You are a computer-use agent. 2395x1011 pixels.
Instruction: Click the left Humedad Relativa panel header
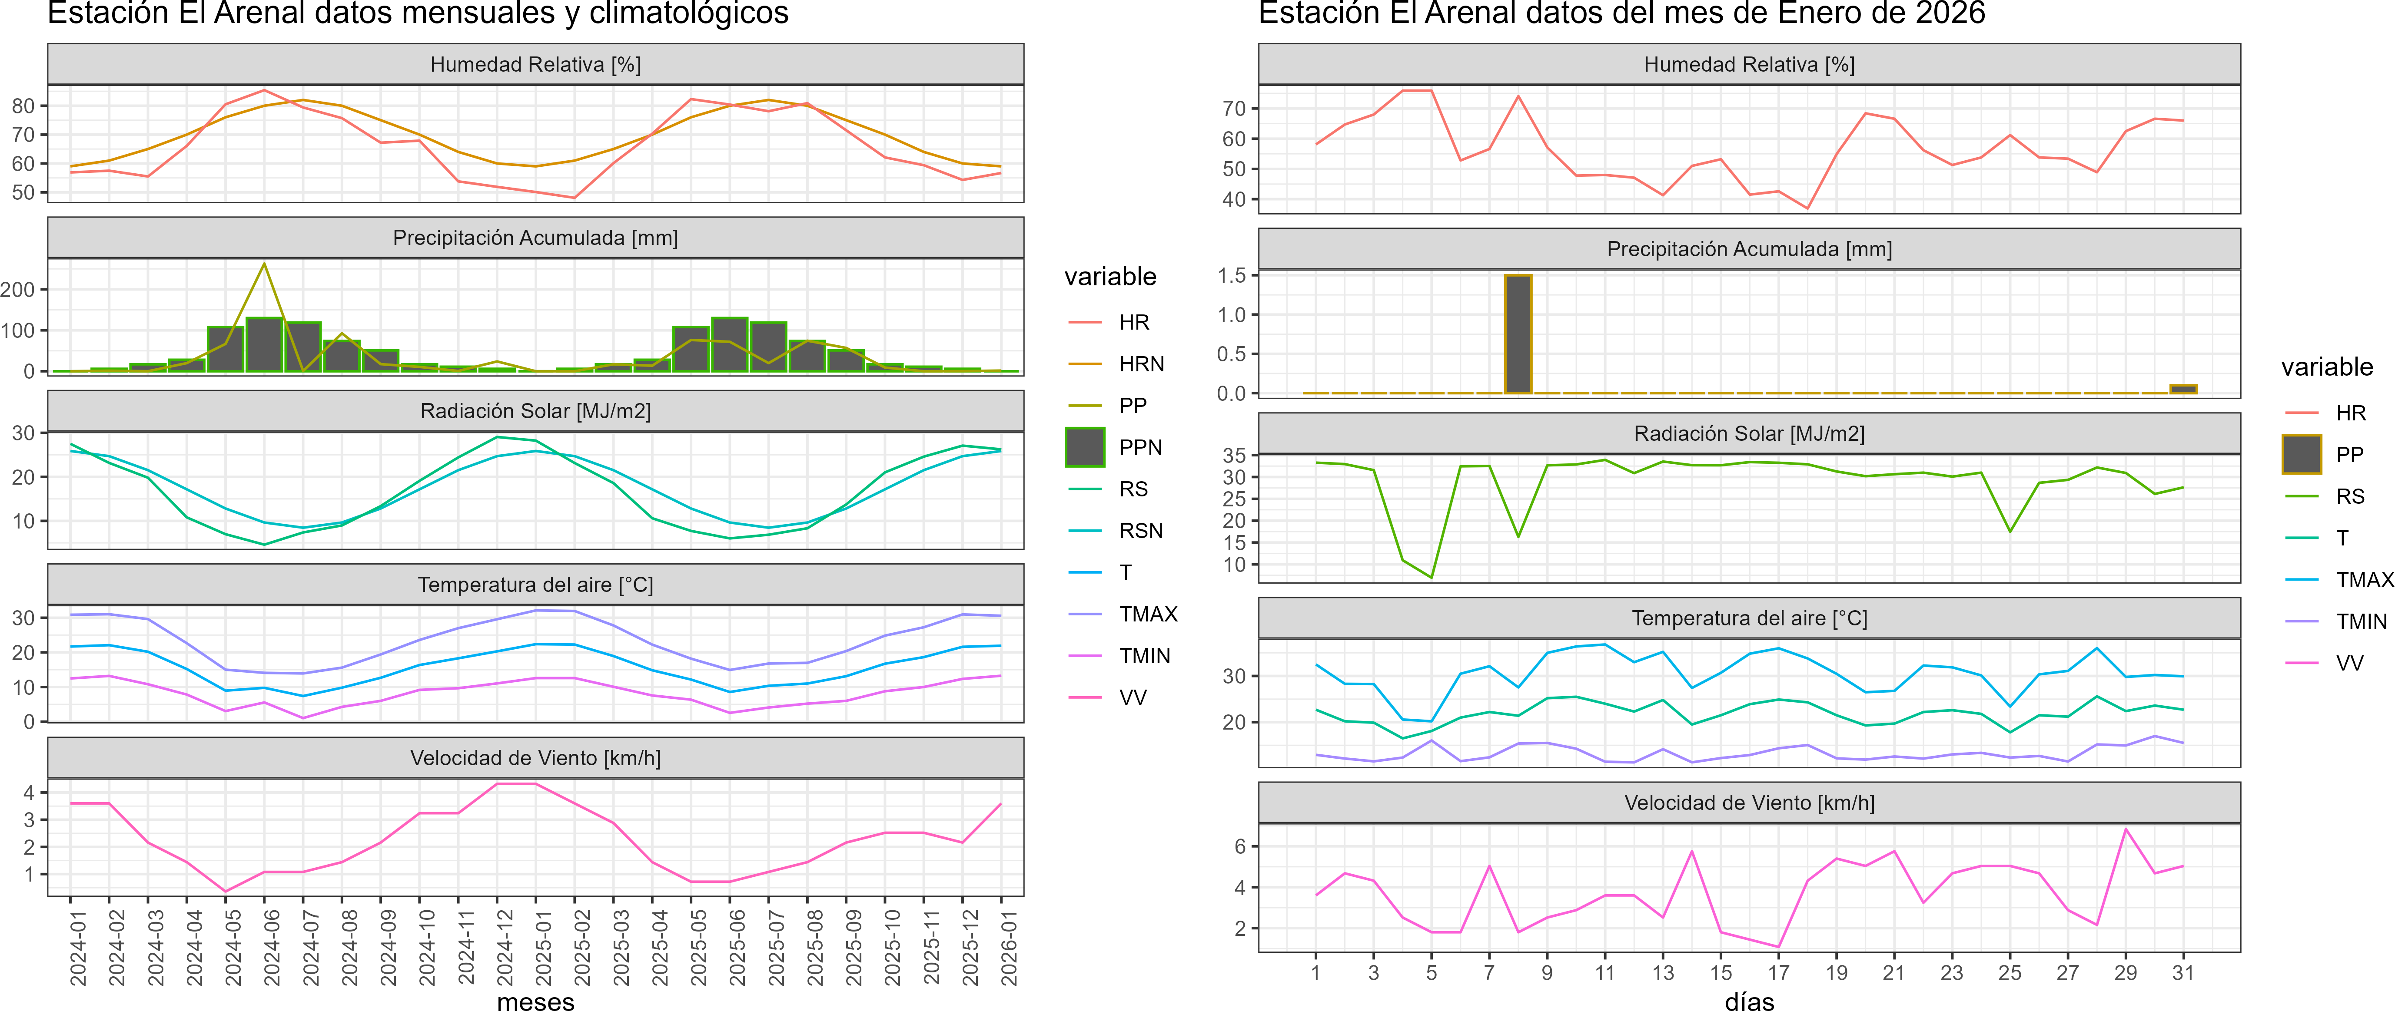click(x=535, y=64)
